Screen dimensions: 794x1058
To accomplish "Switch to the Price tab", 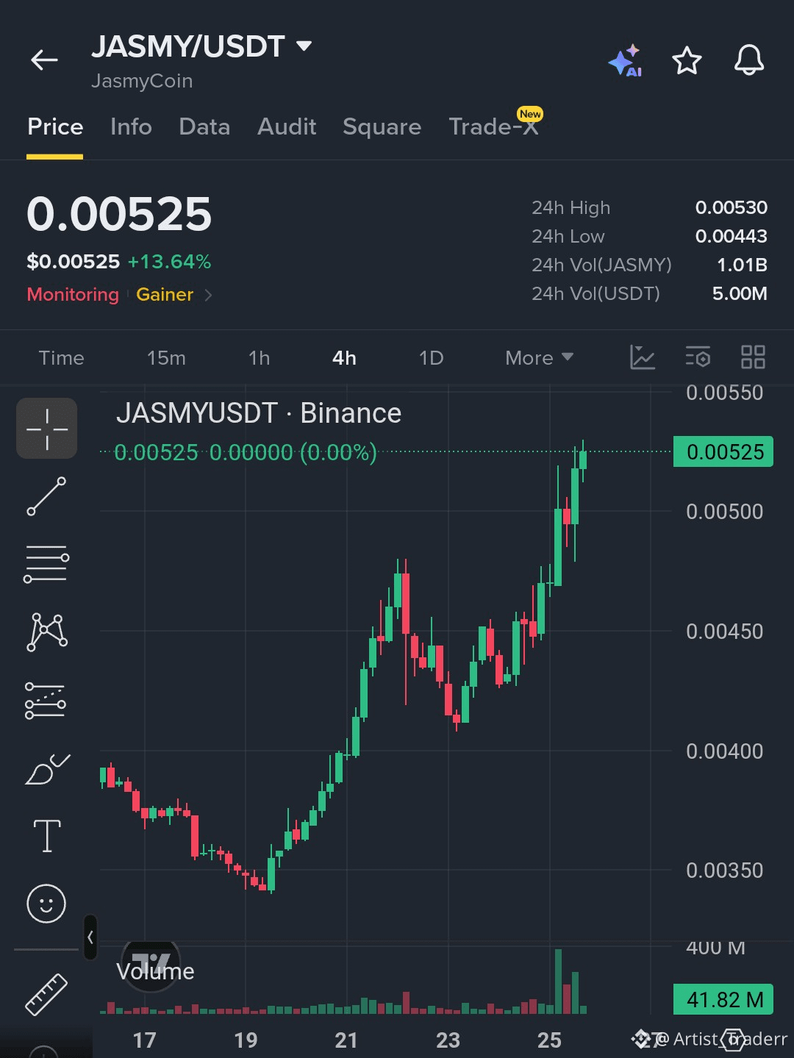I will pos(55,126).
